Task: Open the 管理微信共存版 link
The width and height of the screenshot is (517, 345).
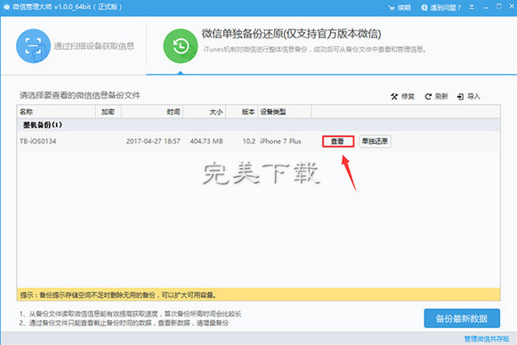Action: pos(487,339)
